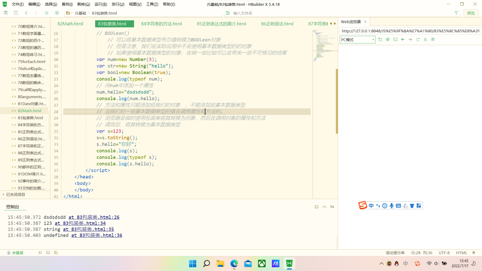Open the 工具(T) menu

(152, 4)
